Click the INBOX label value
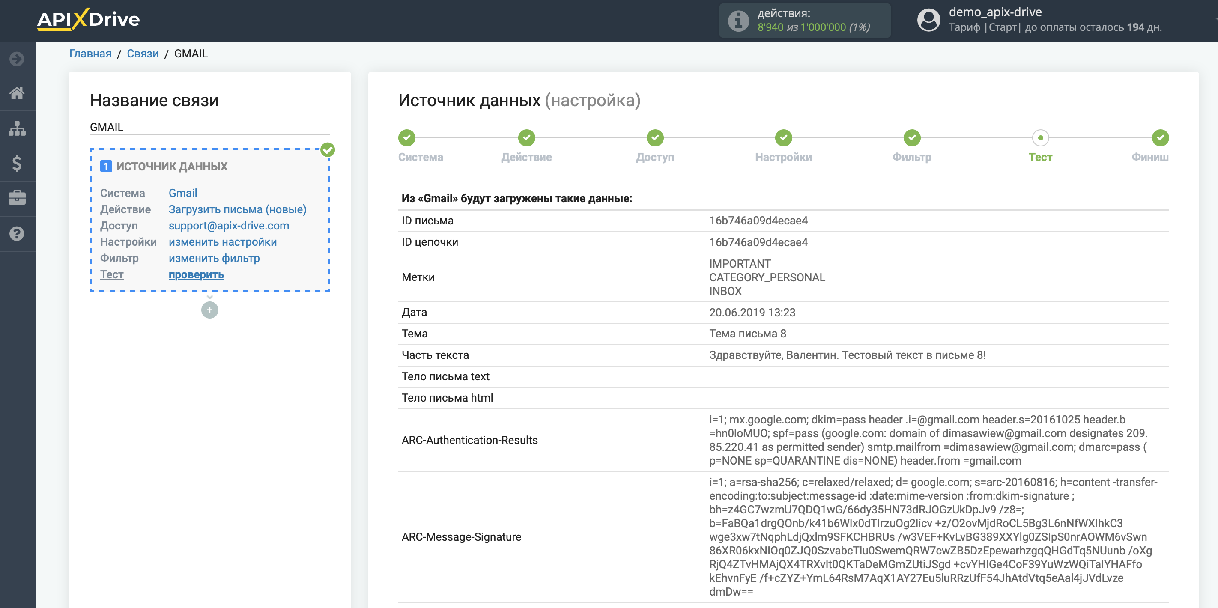1218x608 pixels. pos(725,291)
